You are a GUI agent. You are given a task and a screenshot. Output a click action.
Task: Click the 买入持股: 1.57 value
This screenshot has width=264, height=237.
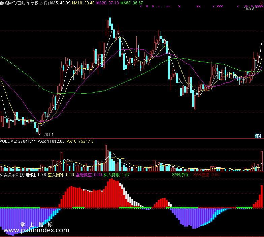(x=117, y=175)
